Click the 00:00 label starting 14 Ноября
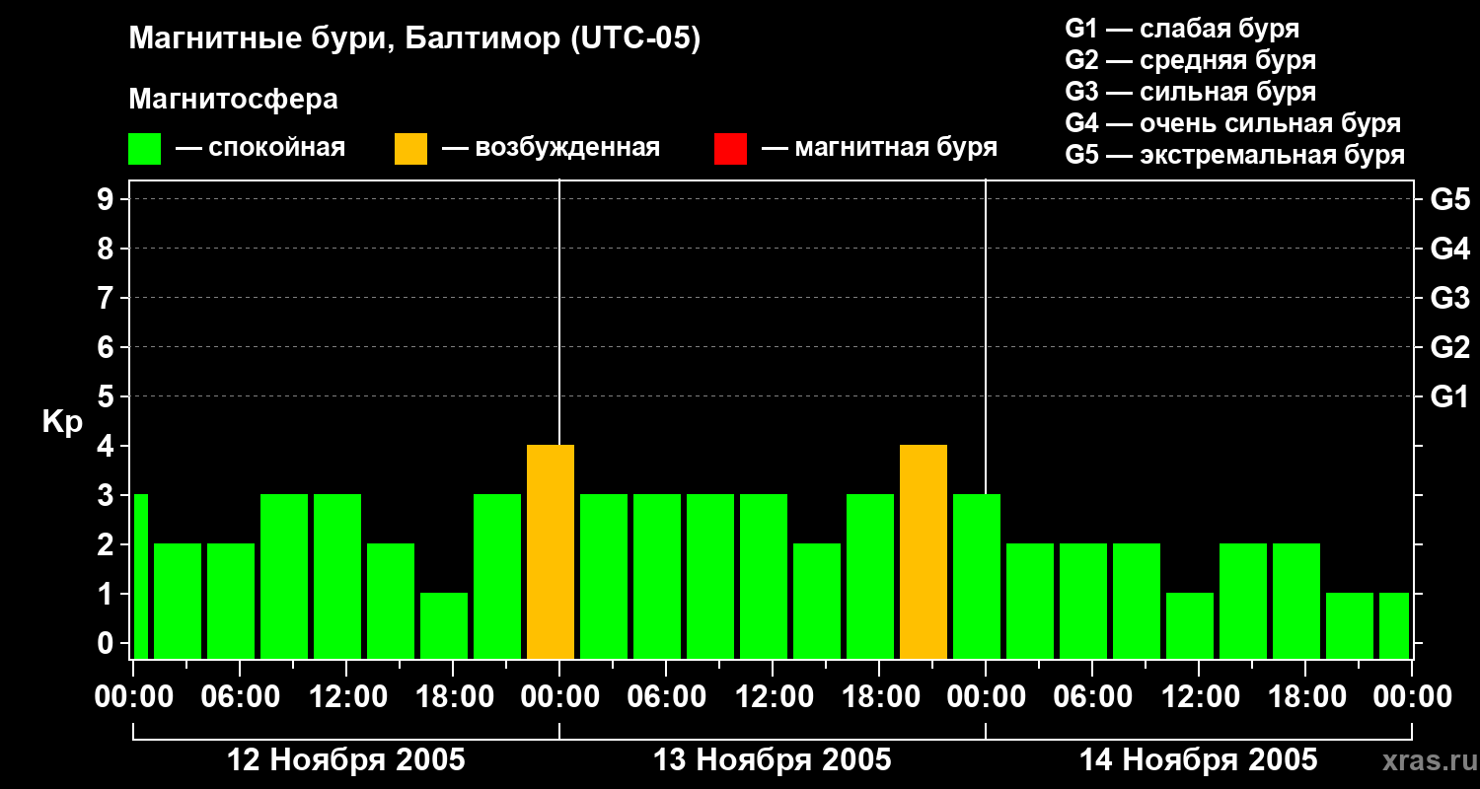 pyautogui.click(x=986, y=697)
